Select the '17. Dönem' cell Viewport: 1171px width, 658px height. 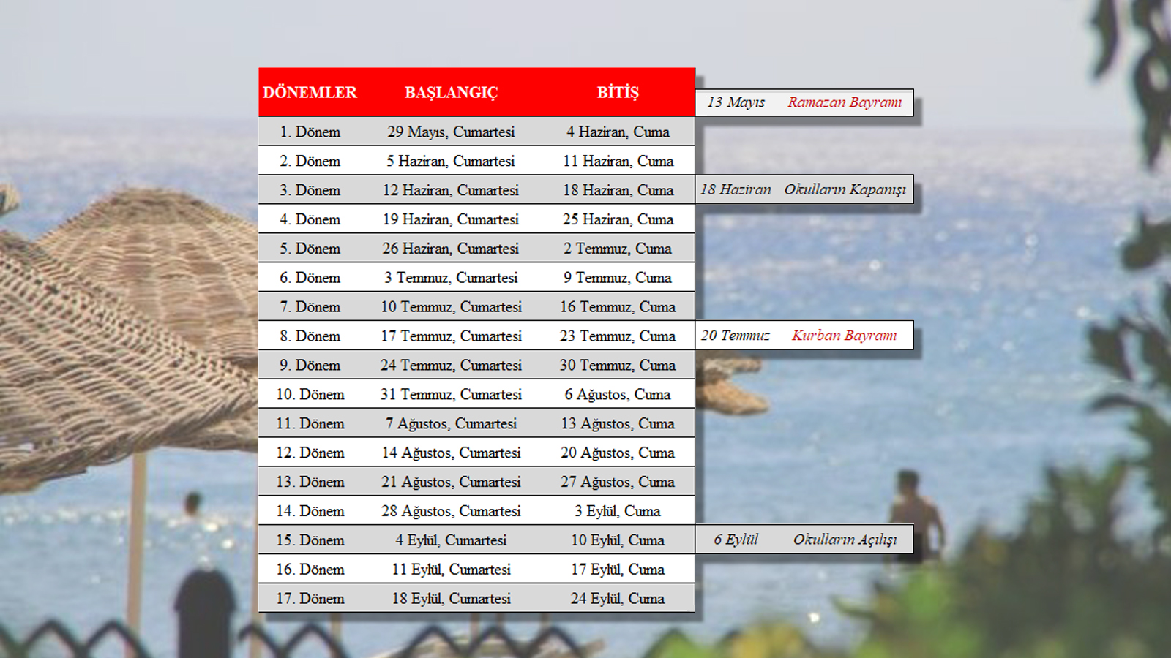click(310, 599)
